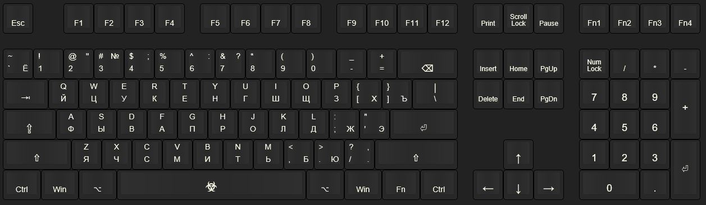Click the numpad Enter key
The height and width of the screenshot is (205, 706).
click(x=685, y=170)
